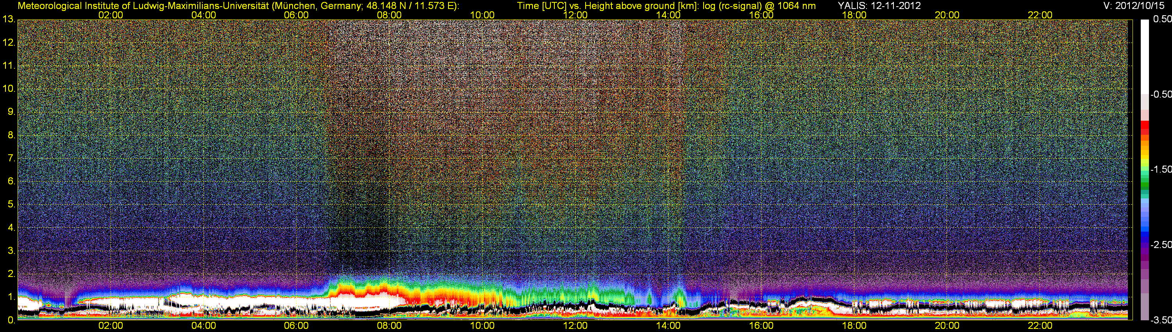The height and width of the screenshot is (332, 1172).
Task: Pick the 8 km height axis label
Action: point(11,135)
